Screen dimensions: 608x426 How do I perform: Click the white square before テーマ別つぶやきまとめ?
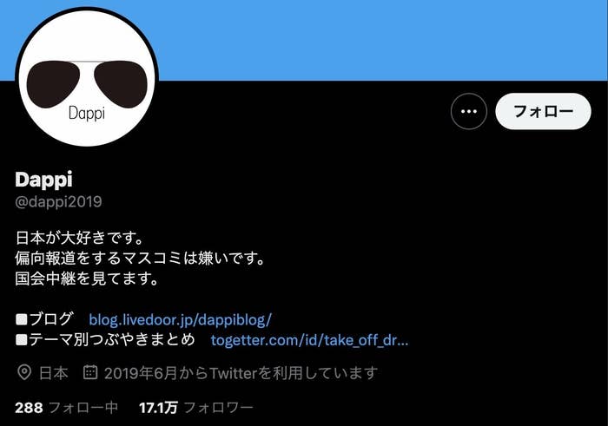[22, 340]
